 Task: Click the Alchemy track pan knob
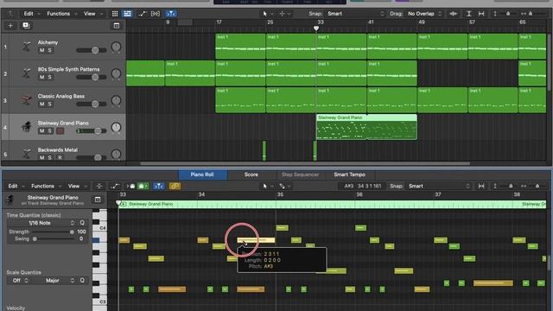coord(116,47)
